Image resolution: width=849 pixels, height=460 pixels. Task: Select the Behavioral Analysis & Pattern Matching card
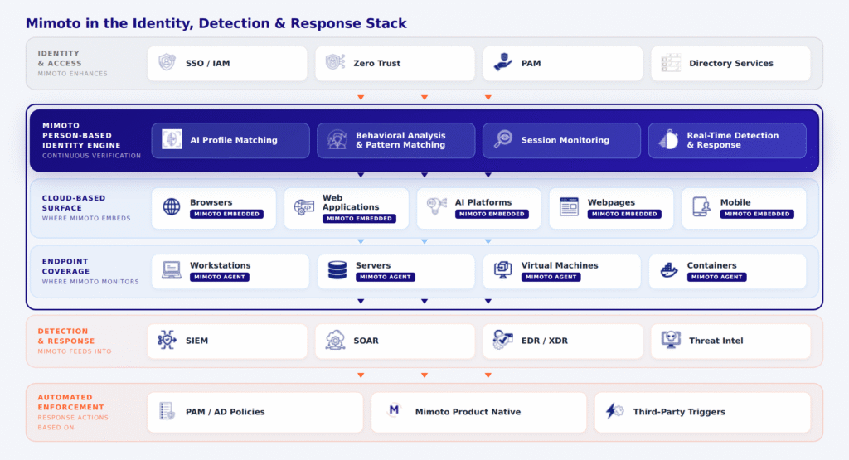(395, 140)
